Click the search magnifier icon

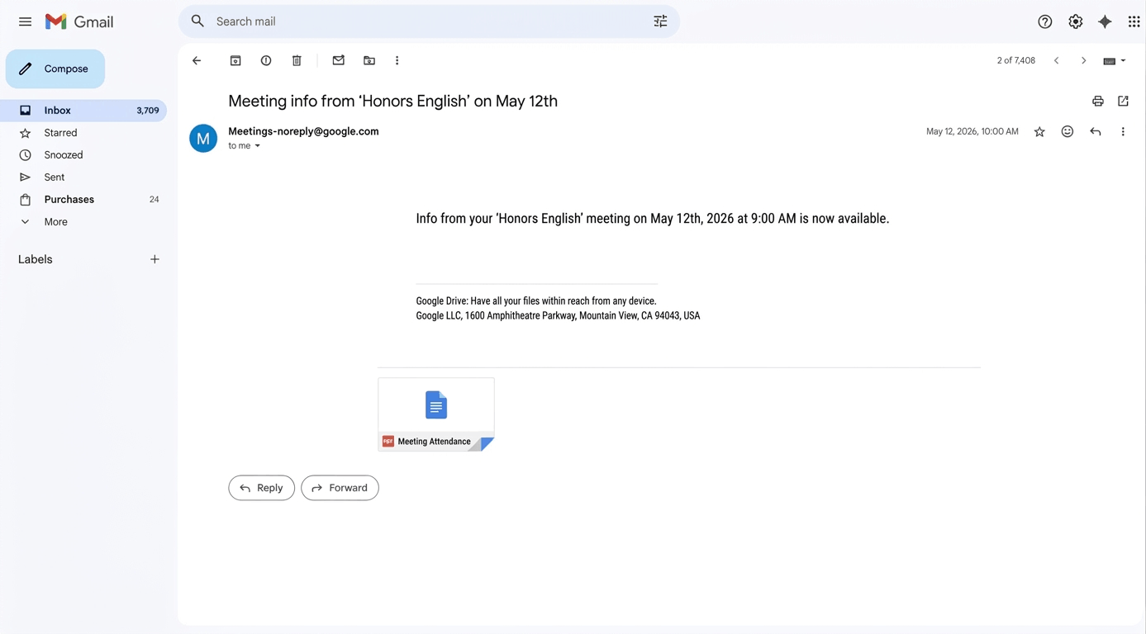pyautogui.click(x=197, y=21)
